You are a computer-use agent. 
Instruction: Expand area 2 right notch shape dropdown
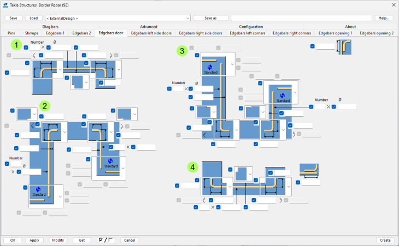(134, 114)
